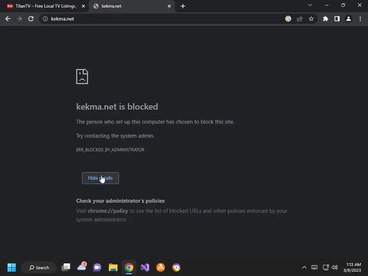Screen dimensions: 368x276
Task: Open the volume speaker icon
Action: point(335,267)
